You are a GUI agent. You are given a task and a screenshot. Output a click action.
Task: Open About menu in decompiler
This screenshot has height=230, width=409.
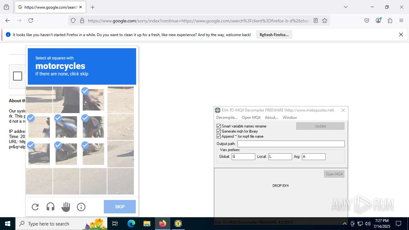(272, 118)
